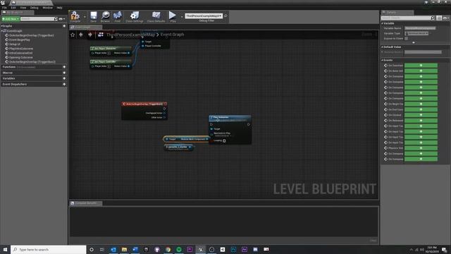451x254 pixels.
Task: Open Class Settings from the toolbar
Action: click(135, 16)
